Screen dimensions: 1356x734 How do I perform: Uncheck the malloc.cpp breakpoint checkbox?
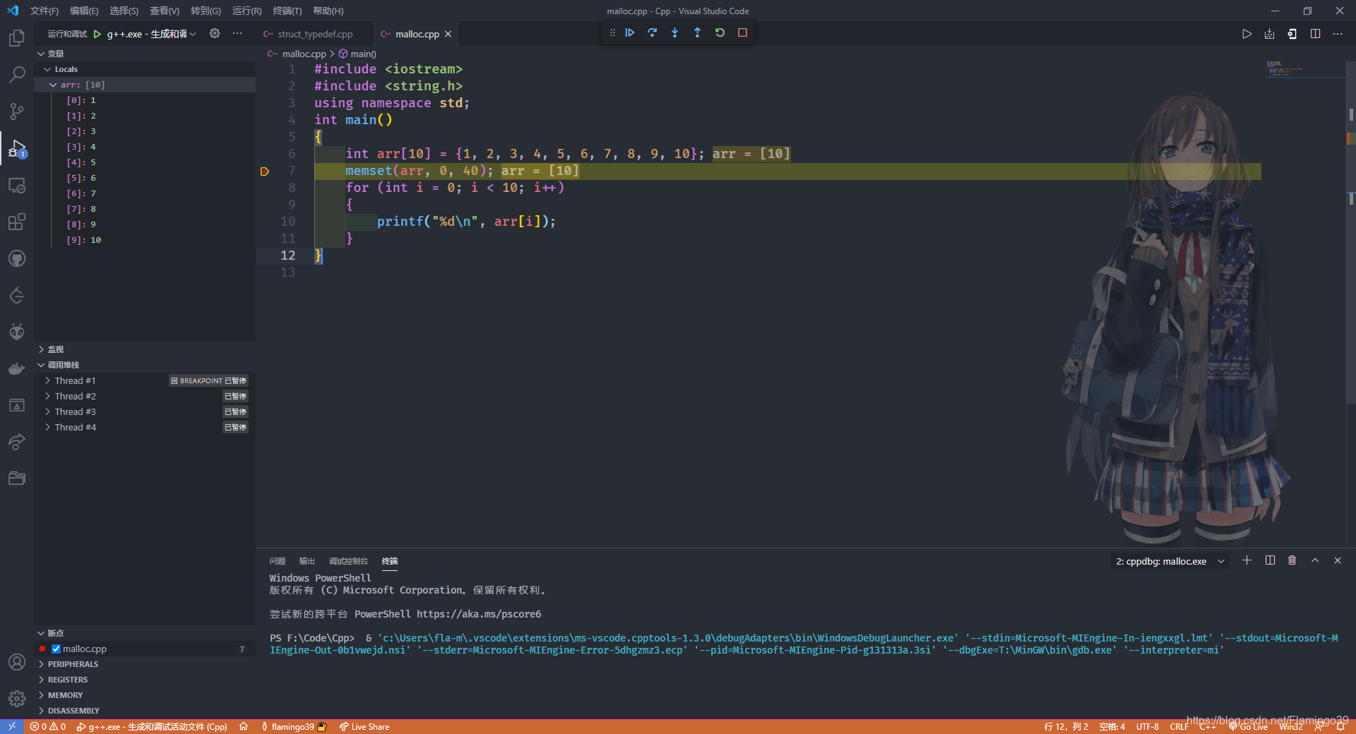(x=56, y=649)
